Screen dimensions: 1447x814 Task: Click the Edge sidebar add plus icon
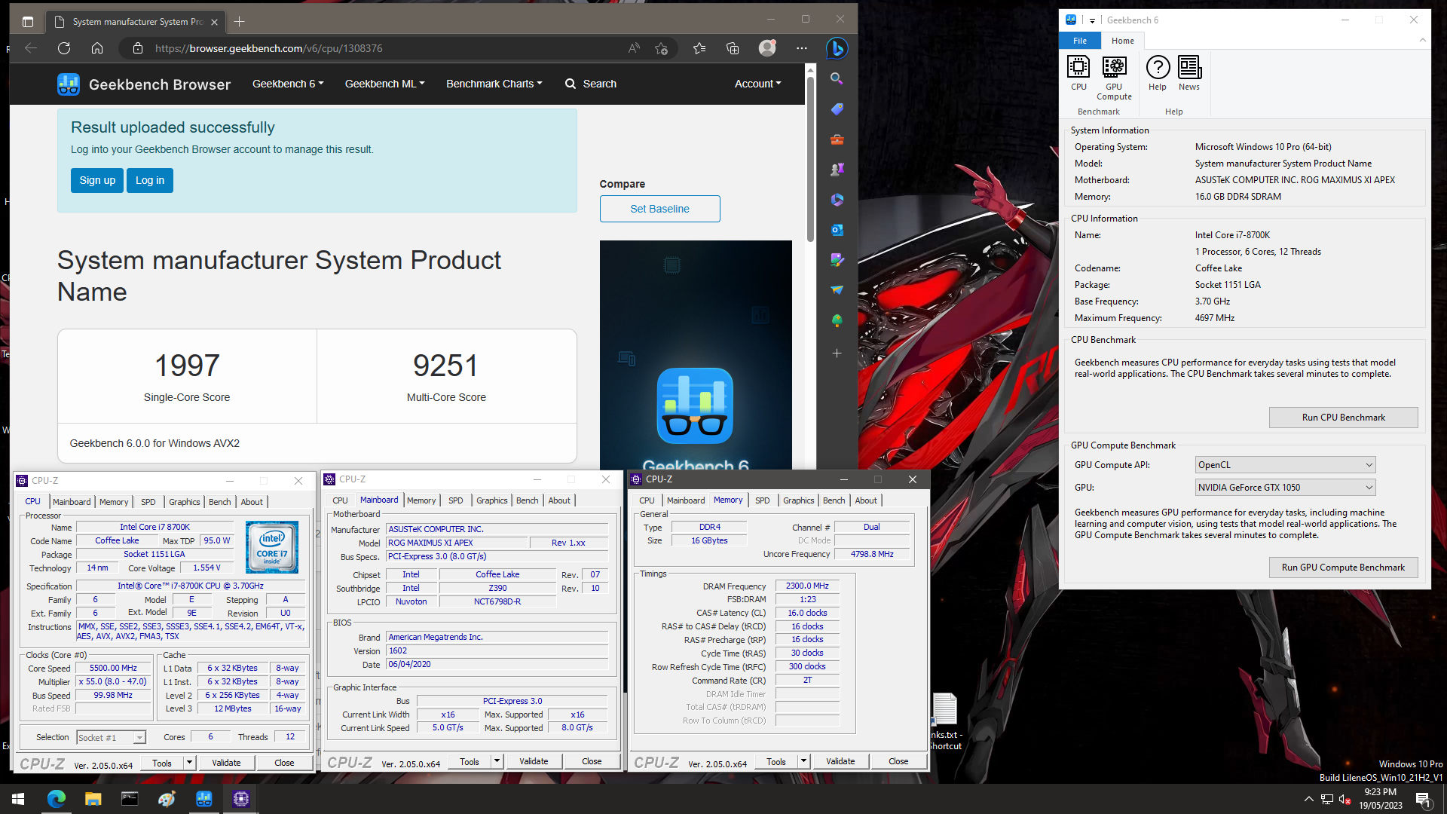pos(837,353)
